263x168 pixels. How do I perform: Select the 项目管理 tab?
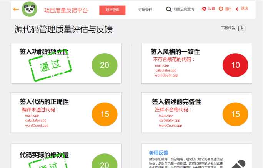(x=112, y=10)
